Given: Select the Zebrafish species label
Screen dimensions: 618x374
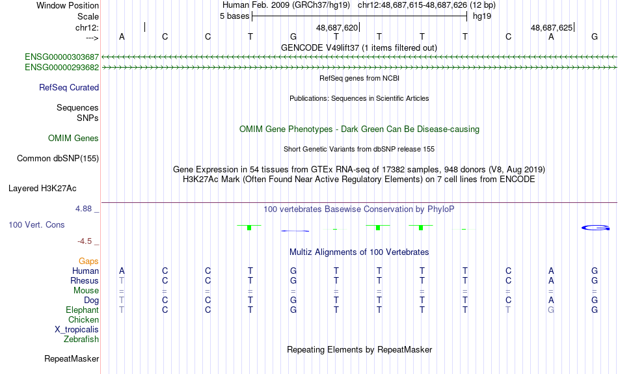Looking at the screenshot, I should [81, 340].
